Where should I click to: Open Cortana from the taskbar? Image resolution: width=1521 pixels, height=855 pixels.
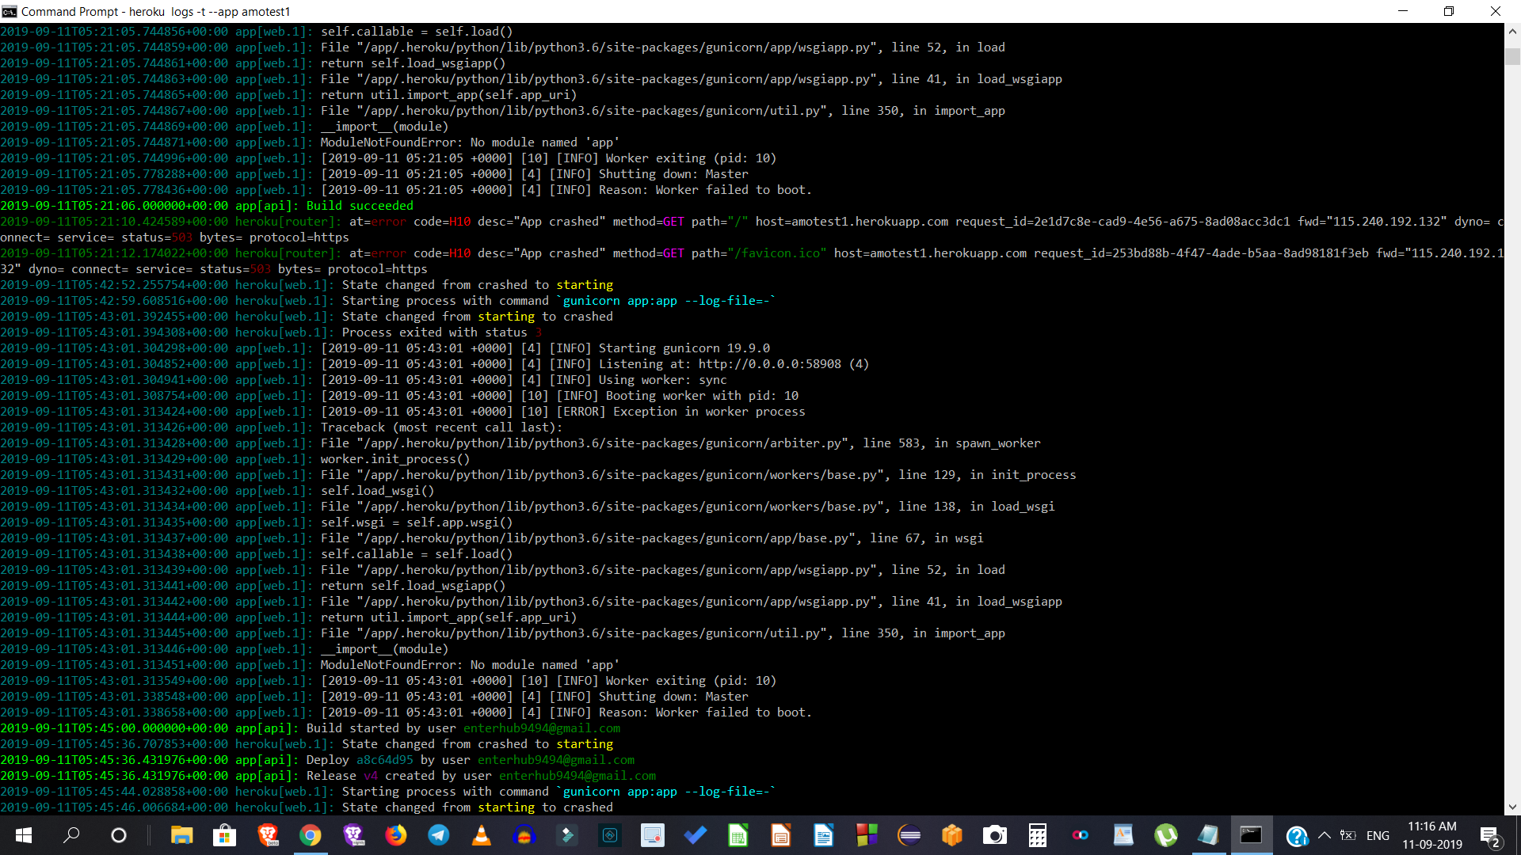point(119,835)
